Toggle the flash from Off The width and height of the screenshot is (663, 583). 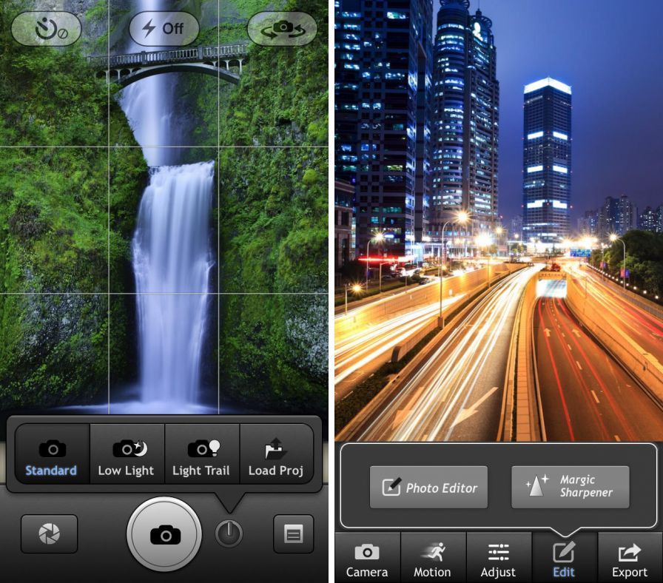tap(163, 29)
